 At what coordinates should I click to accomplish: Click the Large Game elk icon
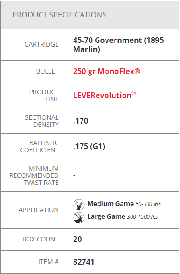[79, 217]
